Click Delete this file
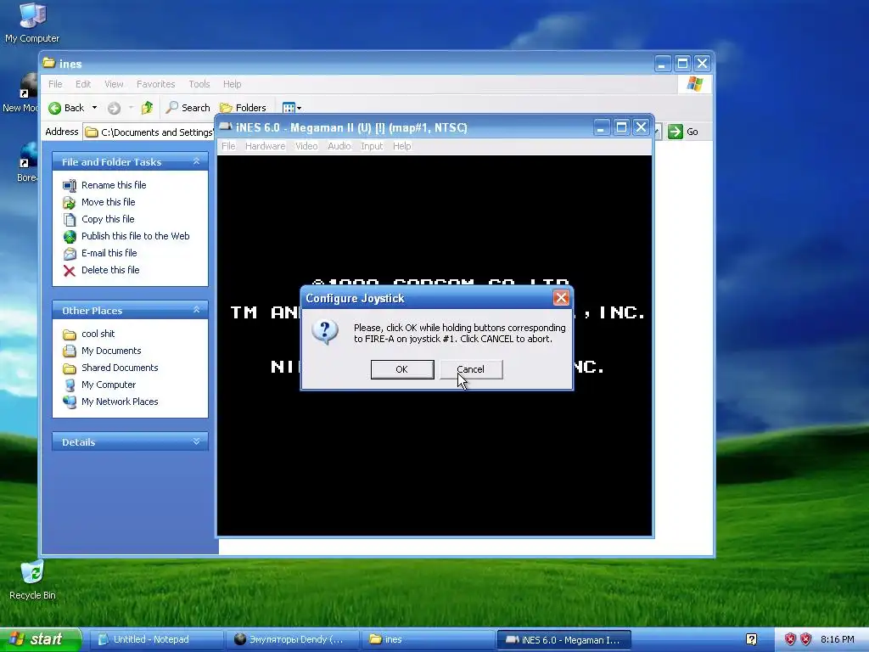This screenshot has width=869, height=652. 110,270
